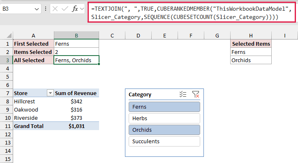Select the Succulents slicer item
This screenshot has height=163, width=298.
pyautogui.click(x=164, y=141)
